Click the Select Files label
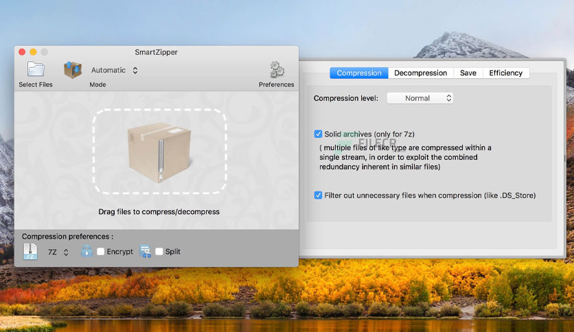 36,84
